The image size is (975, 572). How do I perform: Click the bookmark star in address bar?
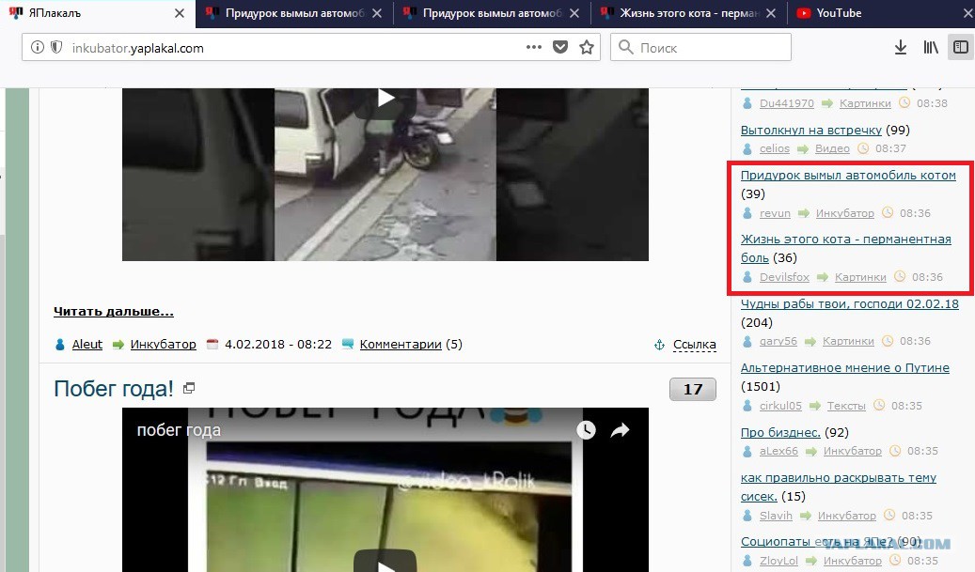coord(587,47)
